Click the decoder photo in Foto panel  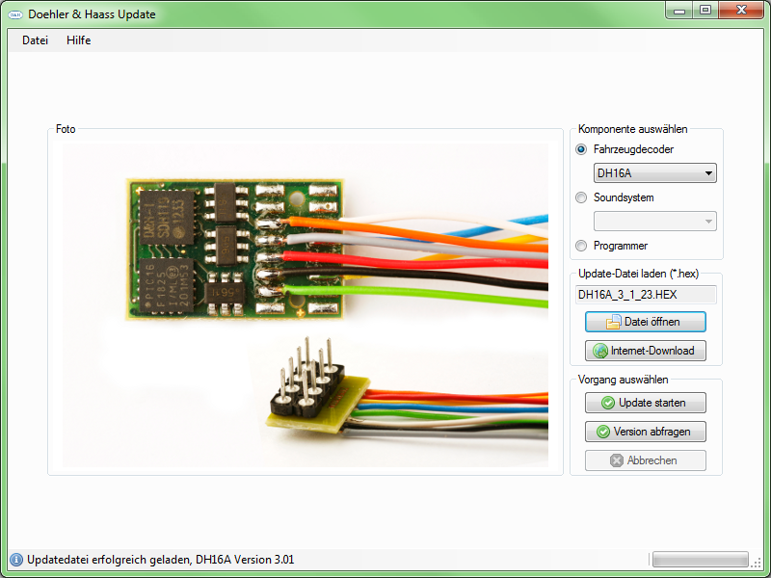tap(306, 305)
